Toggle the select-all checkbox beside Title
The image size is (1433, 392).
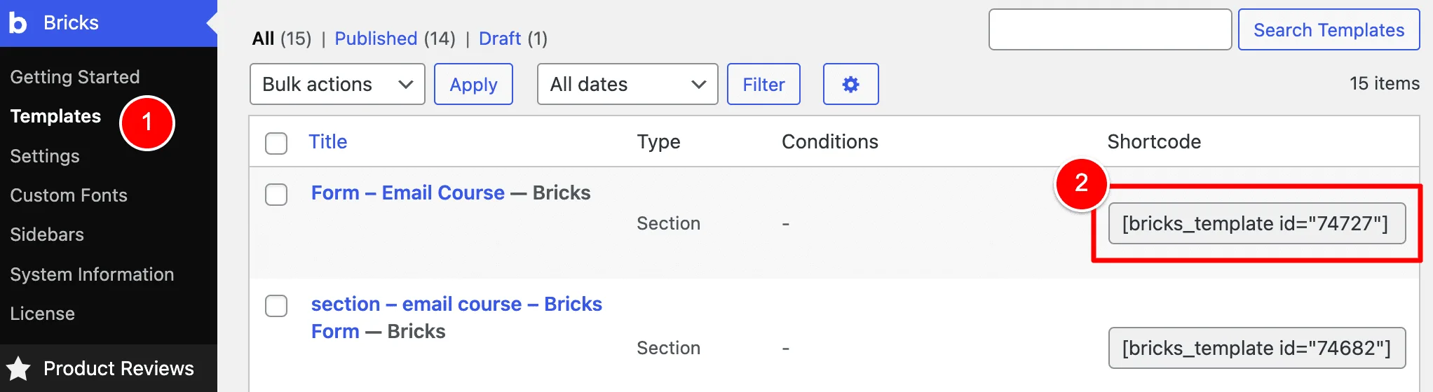tap(276, 143)
